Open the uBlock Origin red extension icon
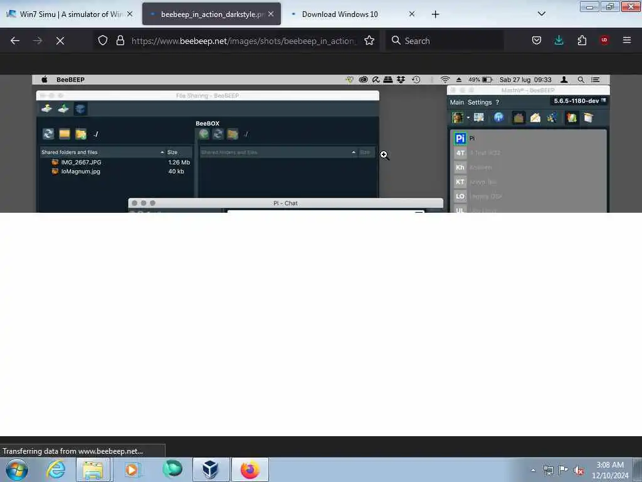The image size is (642, 482). (x=604, y=40)
